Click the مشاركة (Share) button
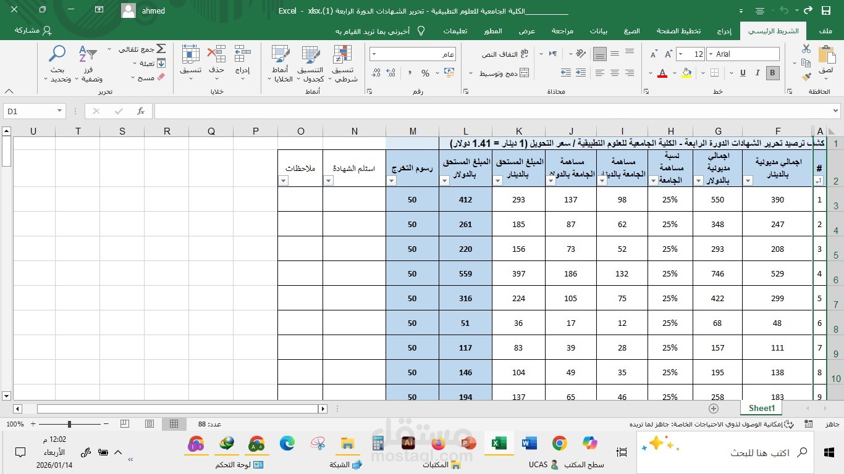 point(30,31)
